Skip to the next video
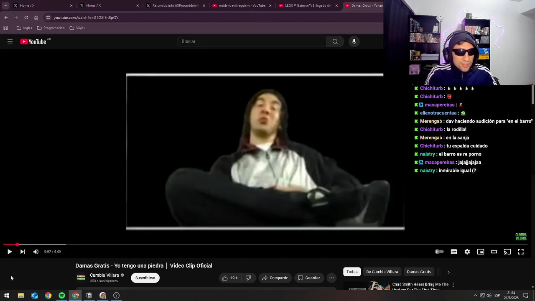 coord(23,252)
